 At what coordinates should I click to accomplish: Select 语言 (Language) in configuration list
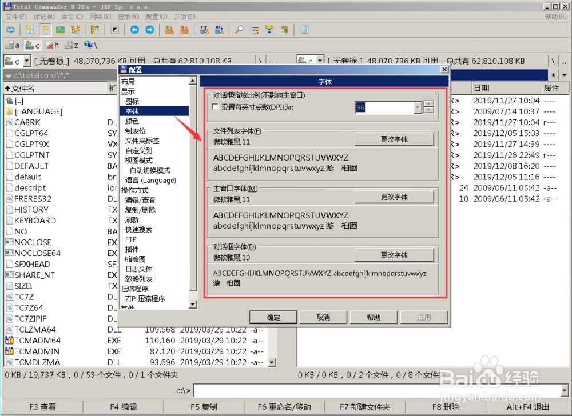tap(150, 181)
